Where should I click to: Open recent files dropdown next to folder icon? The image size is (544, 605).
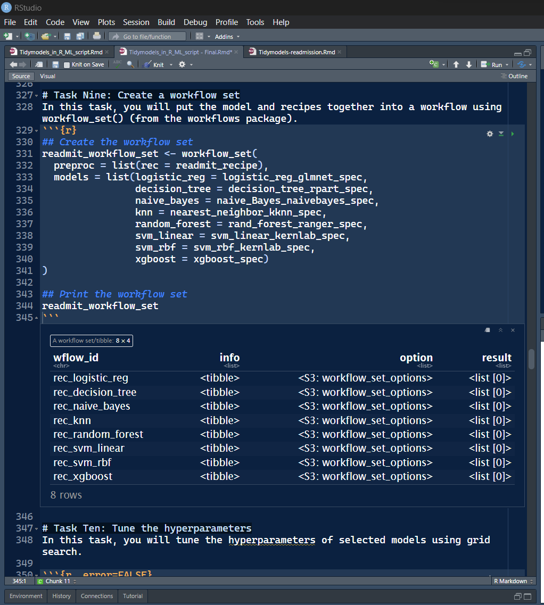(55, 37)
